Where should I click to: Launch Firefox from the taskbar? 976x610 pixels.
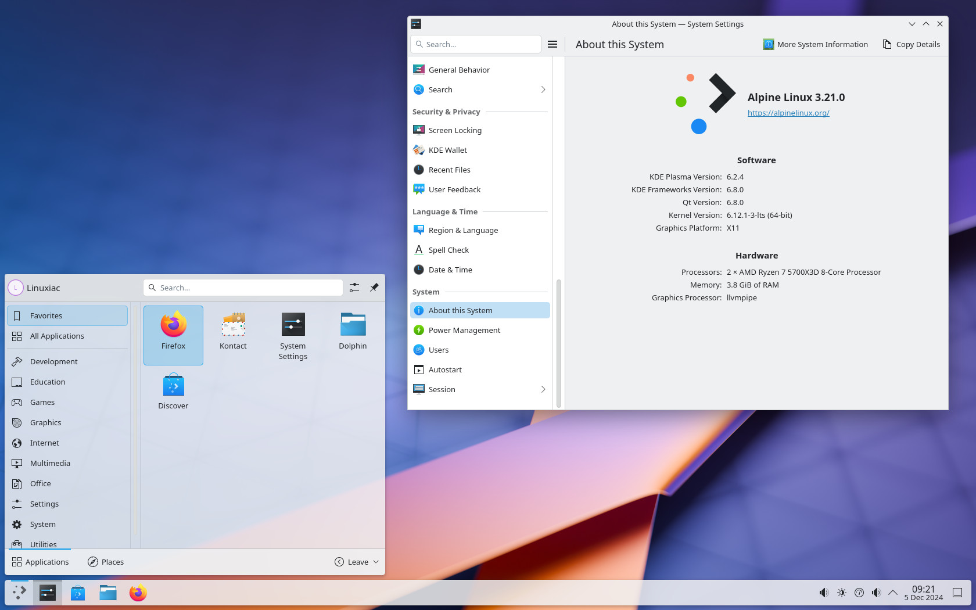click(x=138, y=593)
